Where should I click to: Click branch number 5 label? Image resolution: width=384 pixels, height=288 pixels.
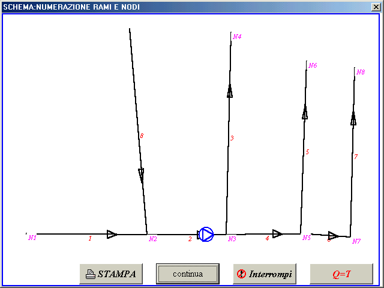pos(307,152)
